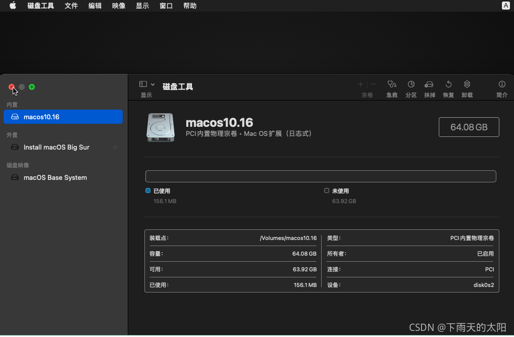Click the 未使用 legend swatch
This screenshot has height=337, width=514.
click(x=327, y=190)
